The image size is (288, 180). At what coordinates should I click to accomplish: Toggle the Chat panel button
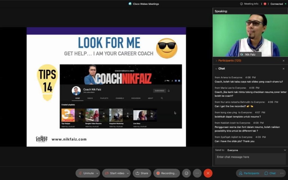click(x=270, y=173)
